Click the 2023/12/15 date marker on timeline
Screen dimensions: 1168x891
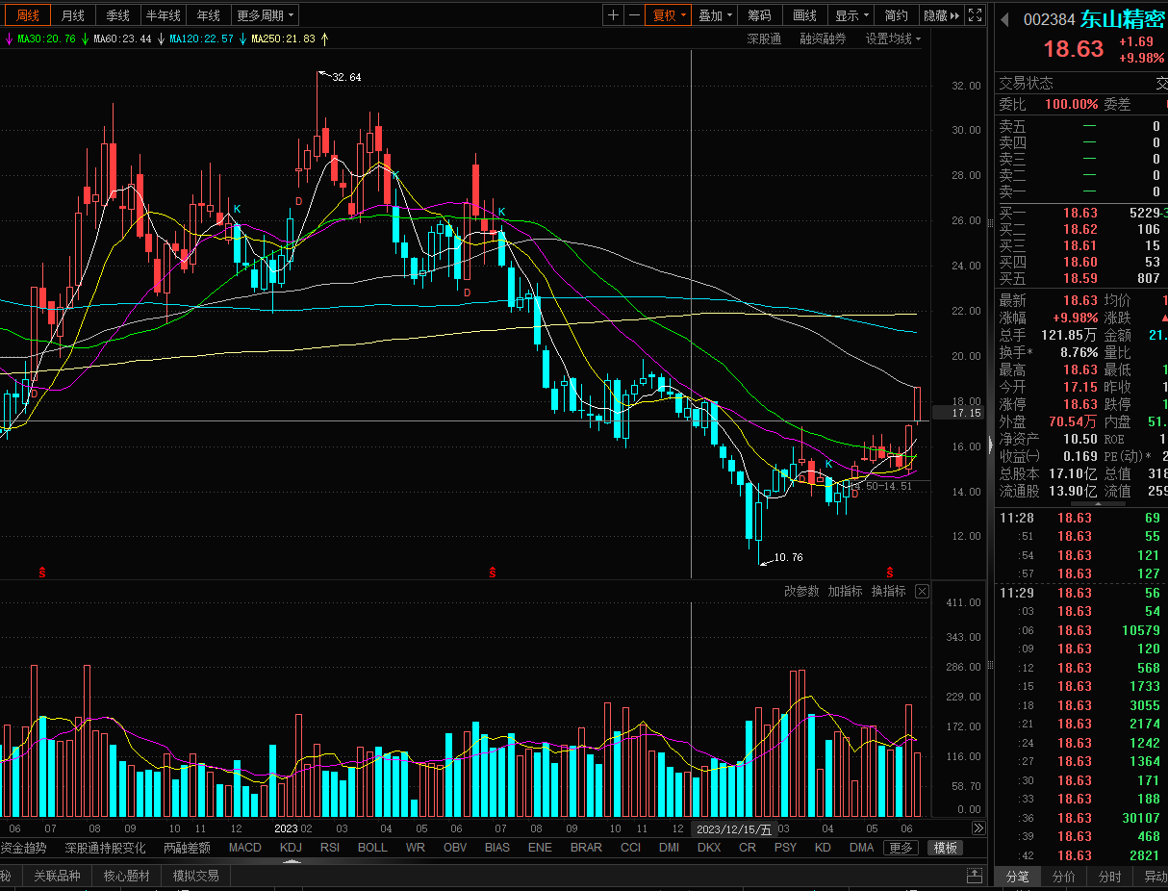(734, 829)
